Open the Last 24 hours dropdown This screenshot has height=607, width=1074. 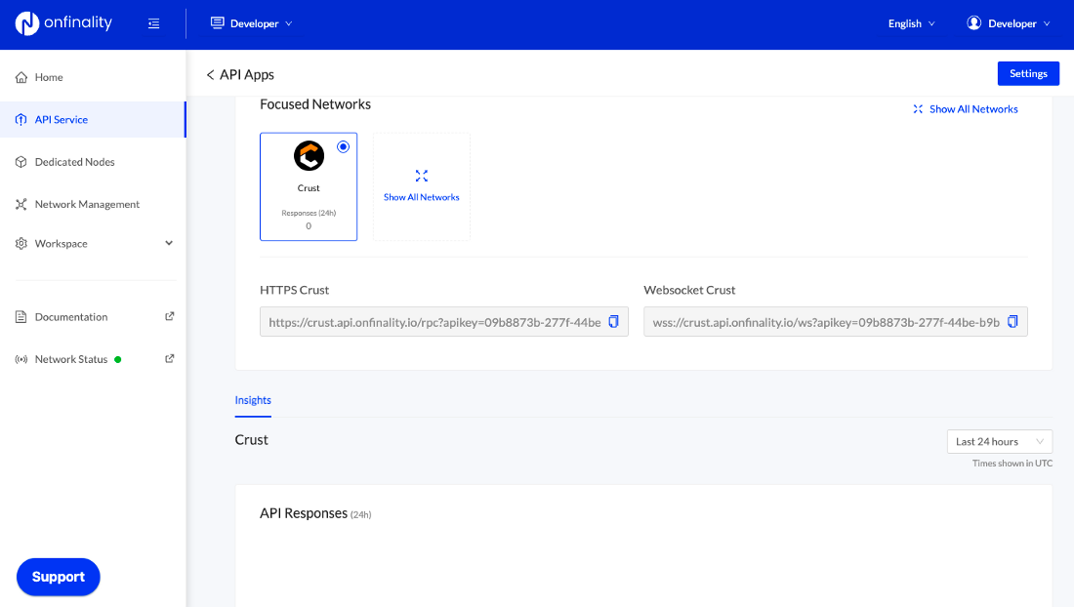coord(1000,441)
